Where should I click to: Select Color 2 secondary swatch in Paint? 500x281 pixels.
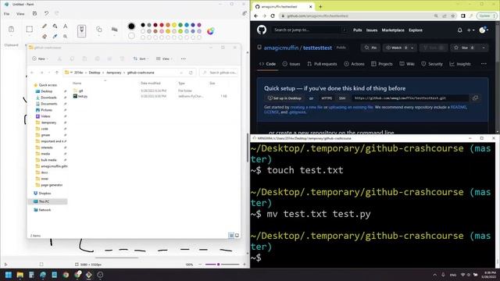pyautogui.click(x=131, y=36)
